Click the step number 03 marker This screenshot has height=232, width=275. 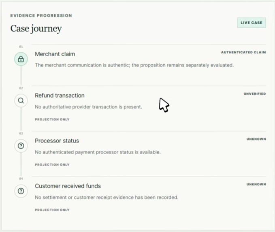pyautogui.click(x=21, y=134)
